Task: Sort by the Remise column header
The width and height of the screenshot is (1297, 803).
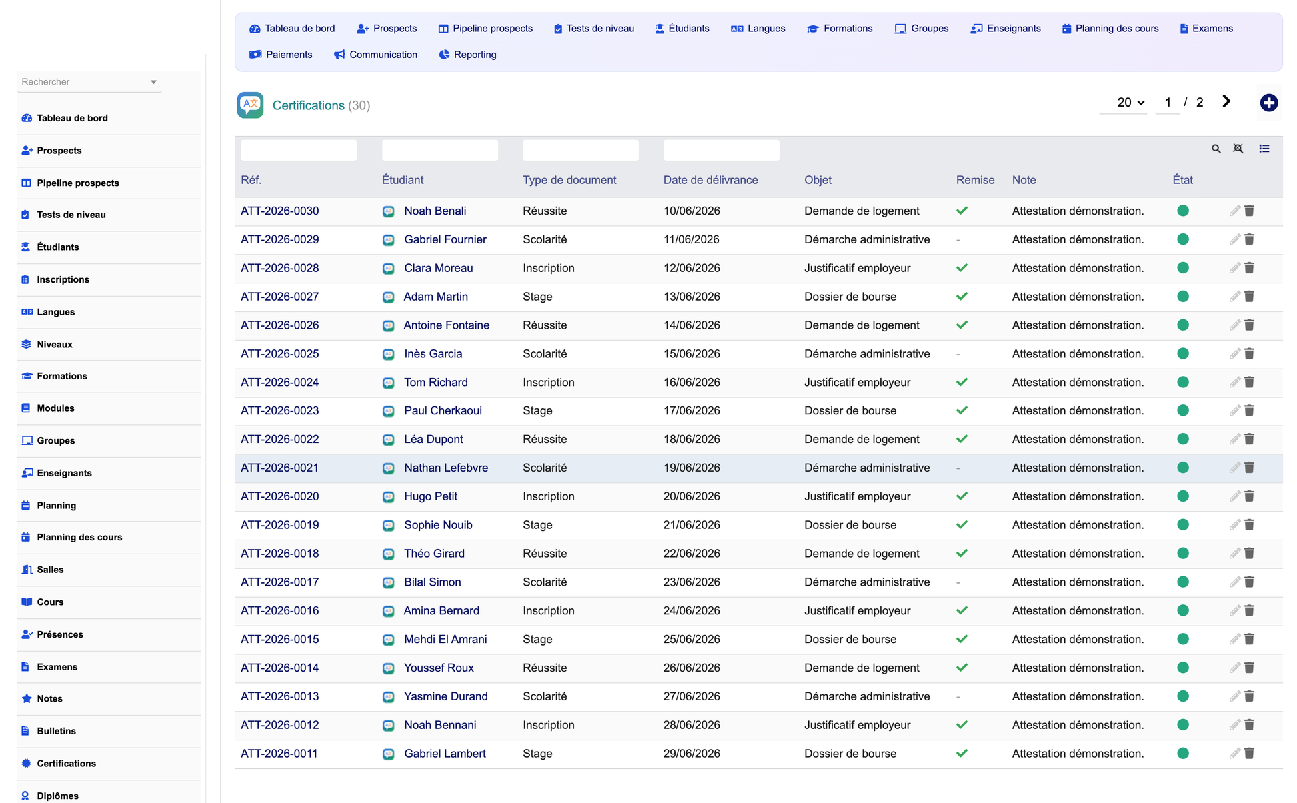Action: 975,180
